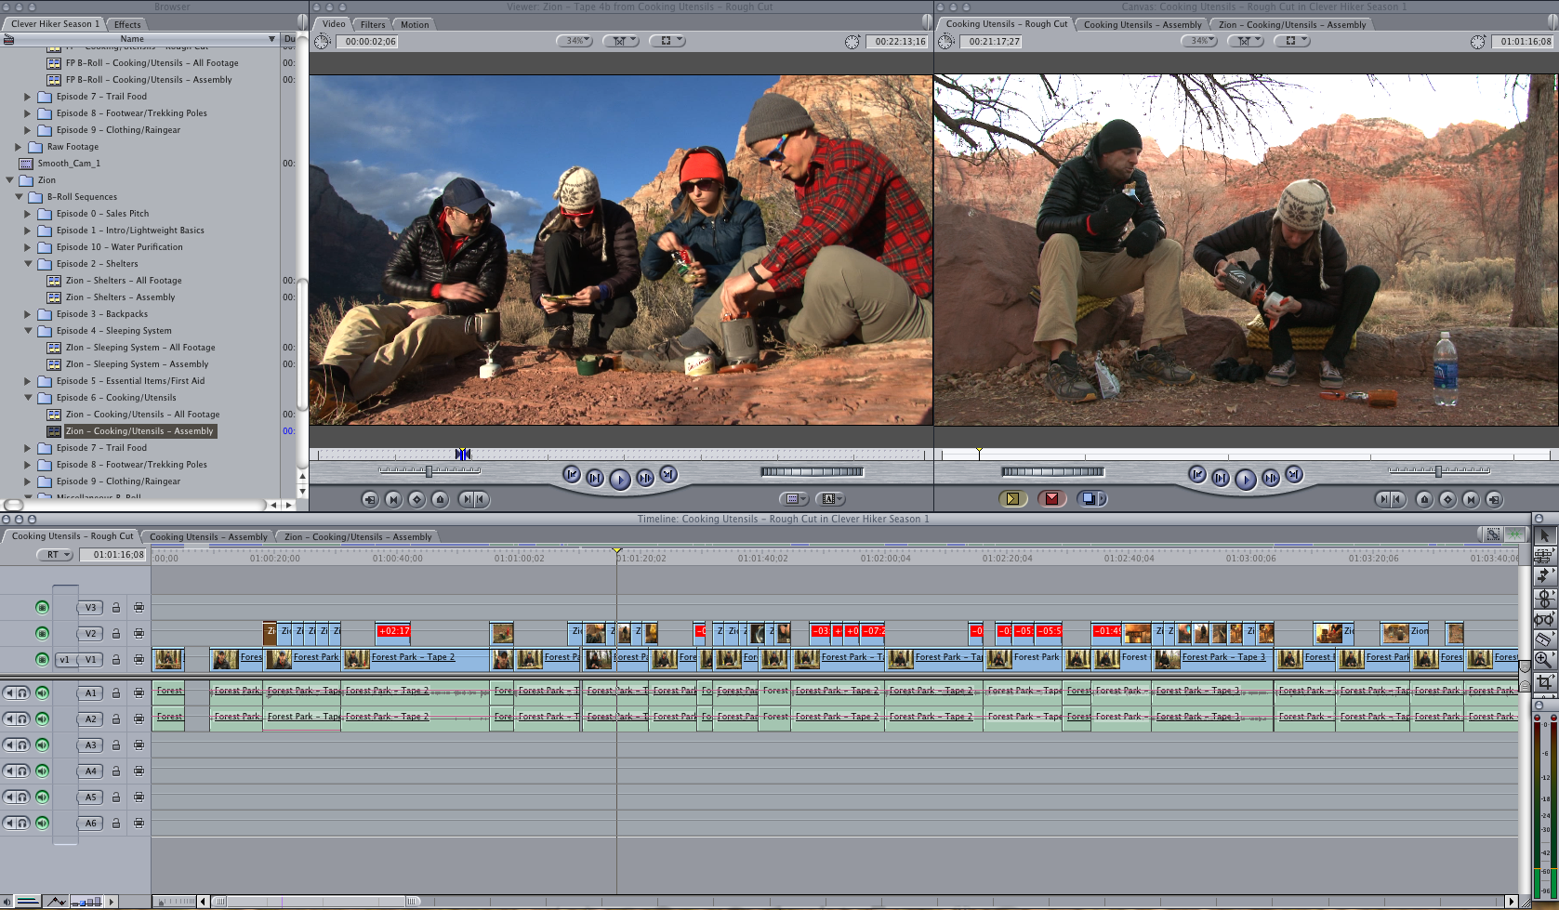
Task: Click Match Frame button in Canvas
Action: tap(1494, 499)
